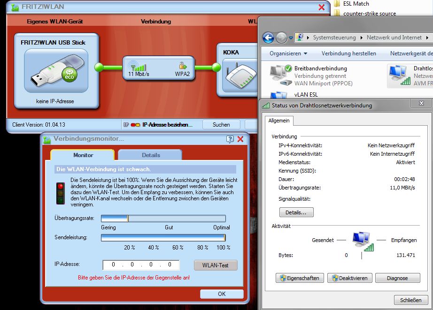Expand the root breadcrumb arrow before Systemsteuerung
The width and height of the screenshot is (433, 310).
(x=308, y=38)
